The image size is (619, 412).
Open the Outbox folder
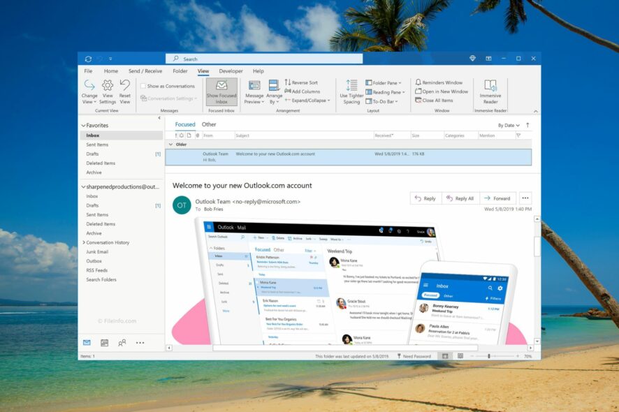(x=94, y=261)
